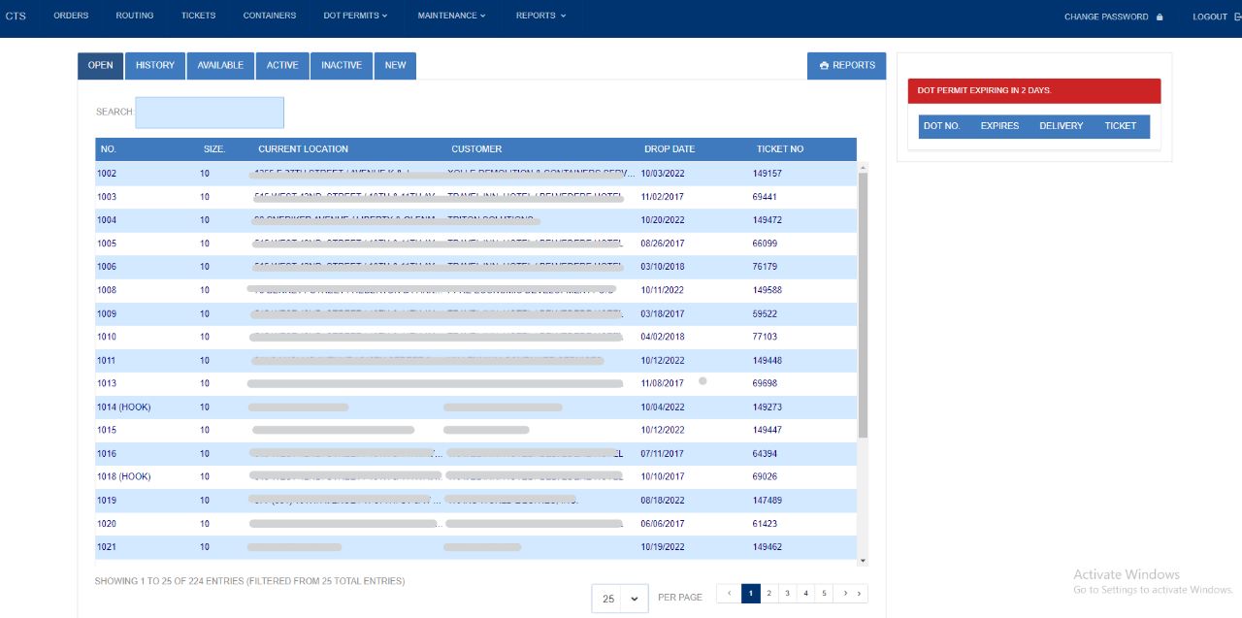Click into the Search input field

click(x=210, y=113)
